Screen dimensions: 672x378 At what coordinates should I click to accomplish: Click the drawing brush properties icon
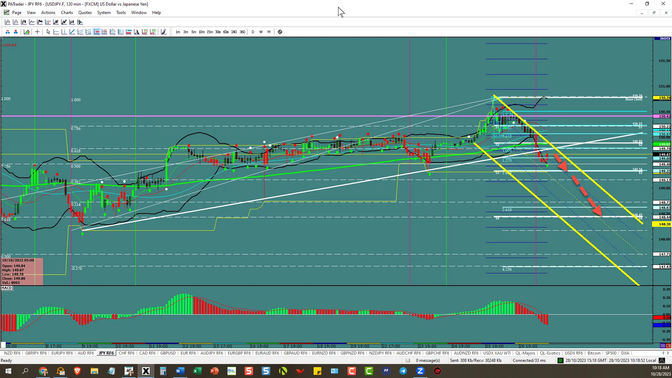click(x=163, y=32)
